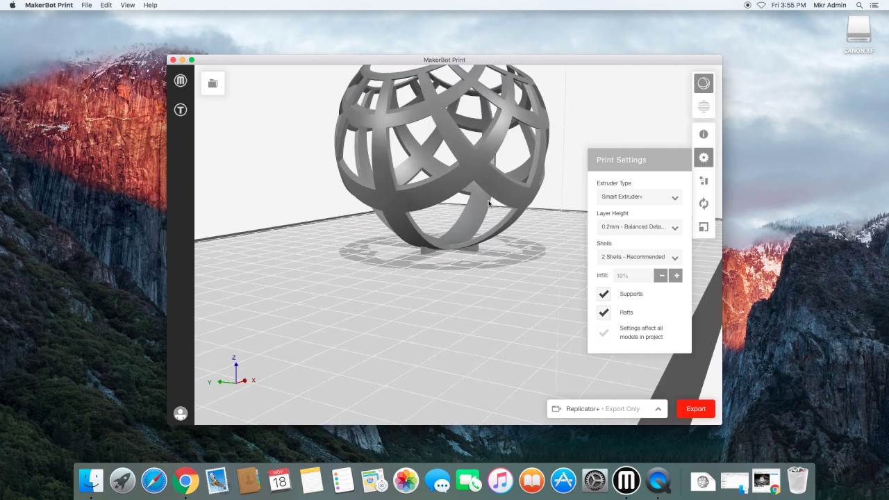Switch to sliced print preview icon
The image size is (889, 500).
704,107
